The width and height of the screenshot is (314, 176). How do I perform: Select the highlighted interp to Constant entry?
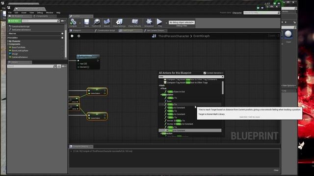[x=190, y=131]
